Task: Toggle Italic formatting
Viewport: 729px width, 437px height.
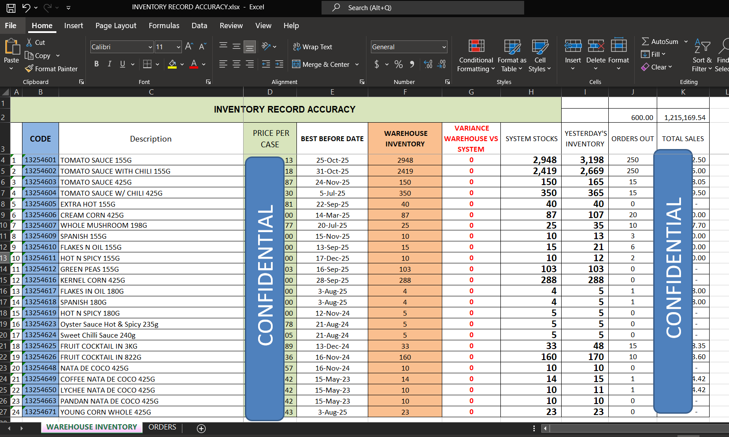Action: (109, 64)
